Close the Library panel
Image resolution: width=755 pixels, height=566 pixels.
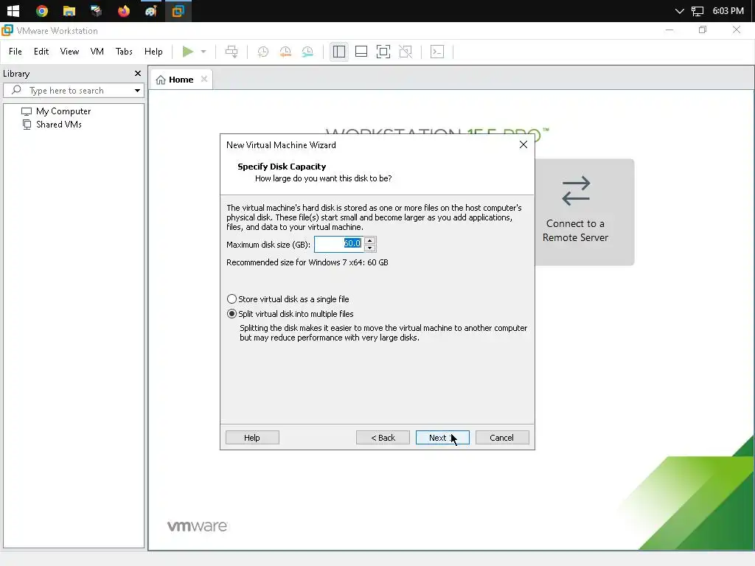pos(138,73)
